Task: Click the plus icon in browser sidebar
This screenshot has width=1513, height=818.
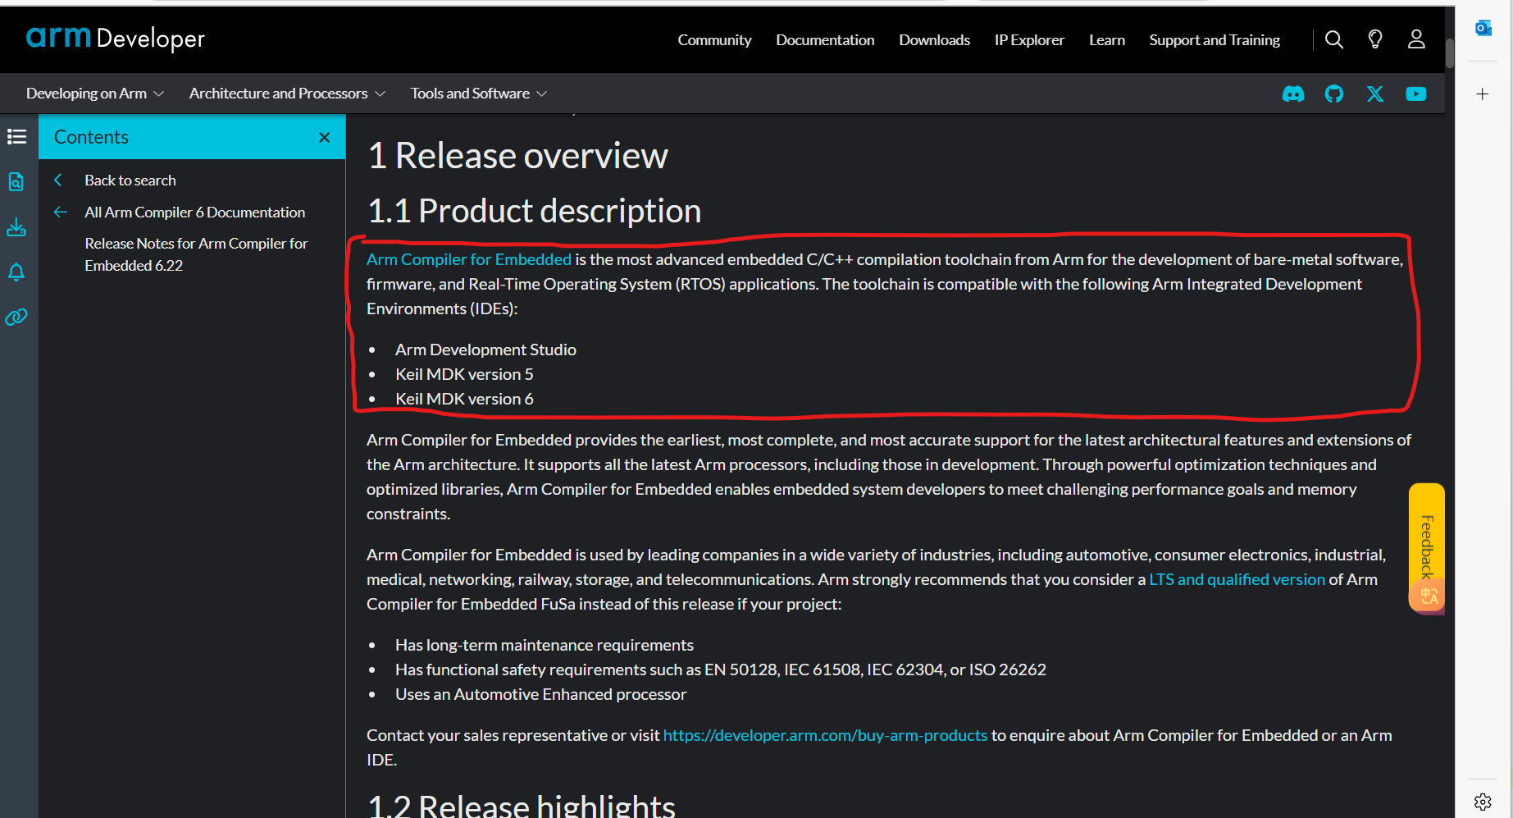Action: click(x=1483, y=94)
